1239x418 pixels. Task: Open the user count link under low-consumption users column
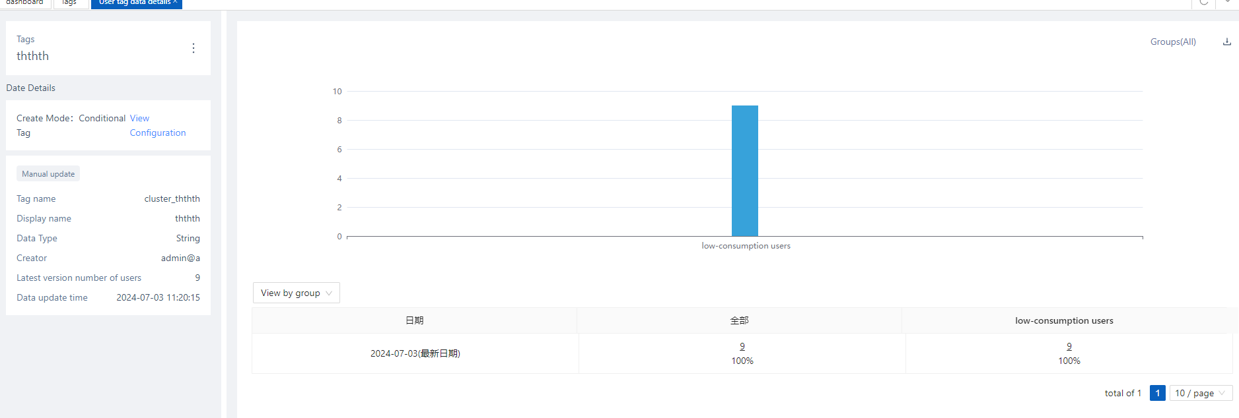pyautogui.click(x=1069, y=346)
